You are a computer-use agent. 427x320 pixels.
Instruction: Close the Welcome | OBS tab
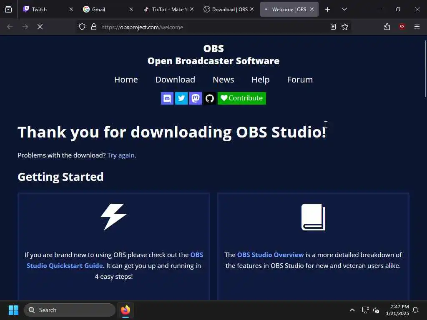click(312, 9)
